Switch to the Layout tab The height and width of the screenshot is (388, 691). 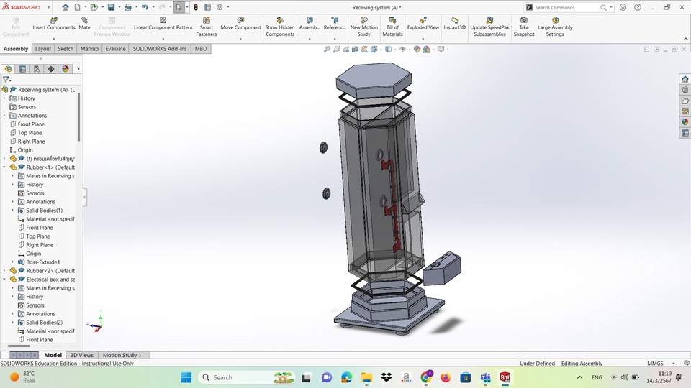[x=43, y=49]
